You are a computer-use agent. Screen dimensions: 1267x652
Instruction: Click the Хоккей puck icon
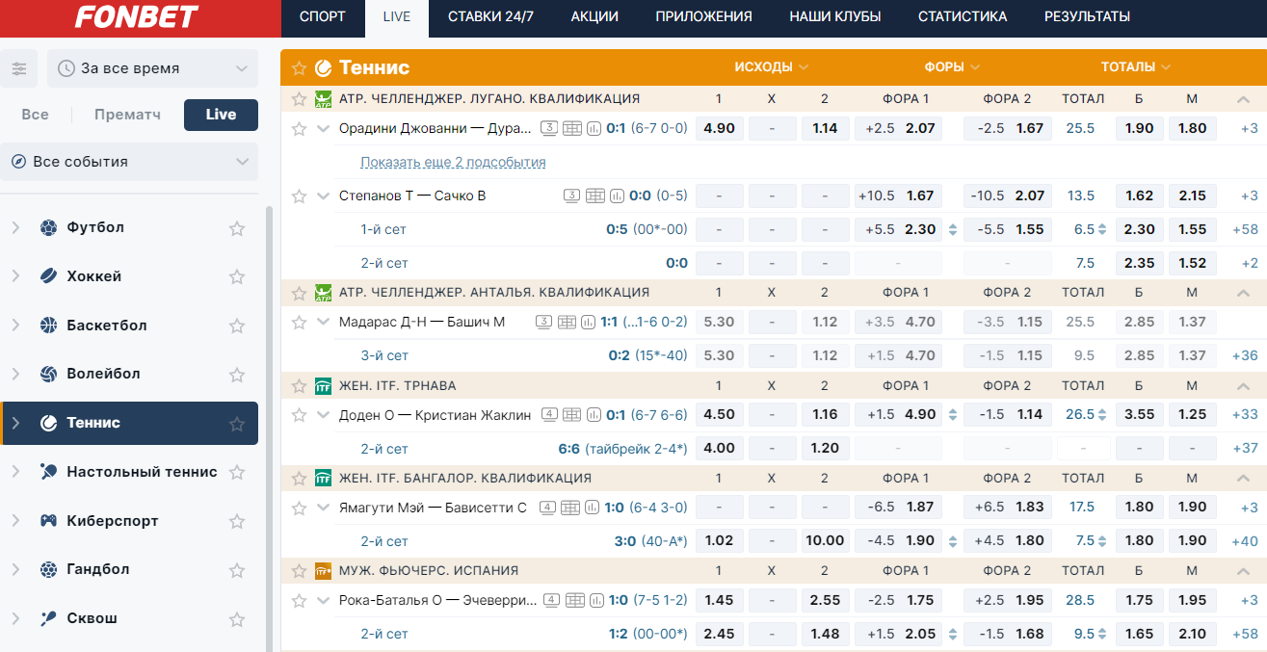point(48,276)
